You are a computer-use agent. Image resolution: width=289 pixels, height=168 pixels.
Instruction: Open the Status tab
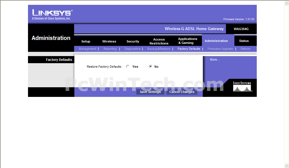[244, 41]
